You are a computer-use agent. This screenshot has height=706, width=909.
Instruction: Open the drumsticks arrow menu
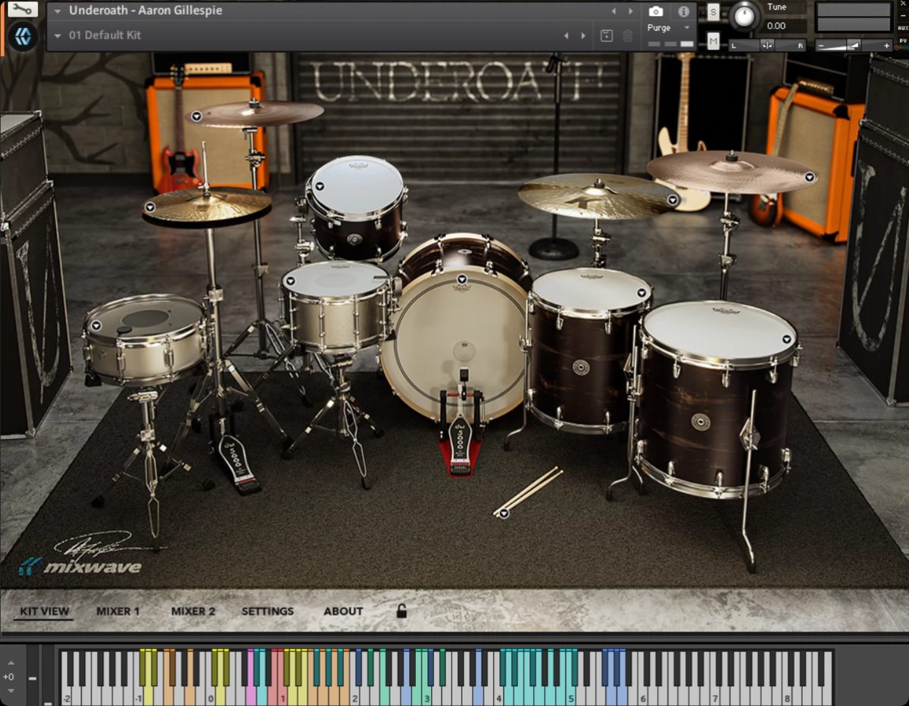pyautogui.click(x=503, y=513)
